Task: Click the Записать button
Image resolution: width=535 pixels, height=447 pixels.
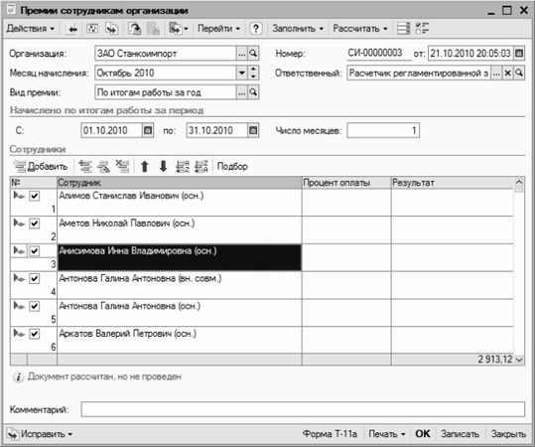Action: pyautogui.click(x=460, y=434)
